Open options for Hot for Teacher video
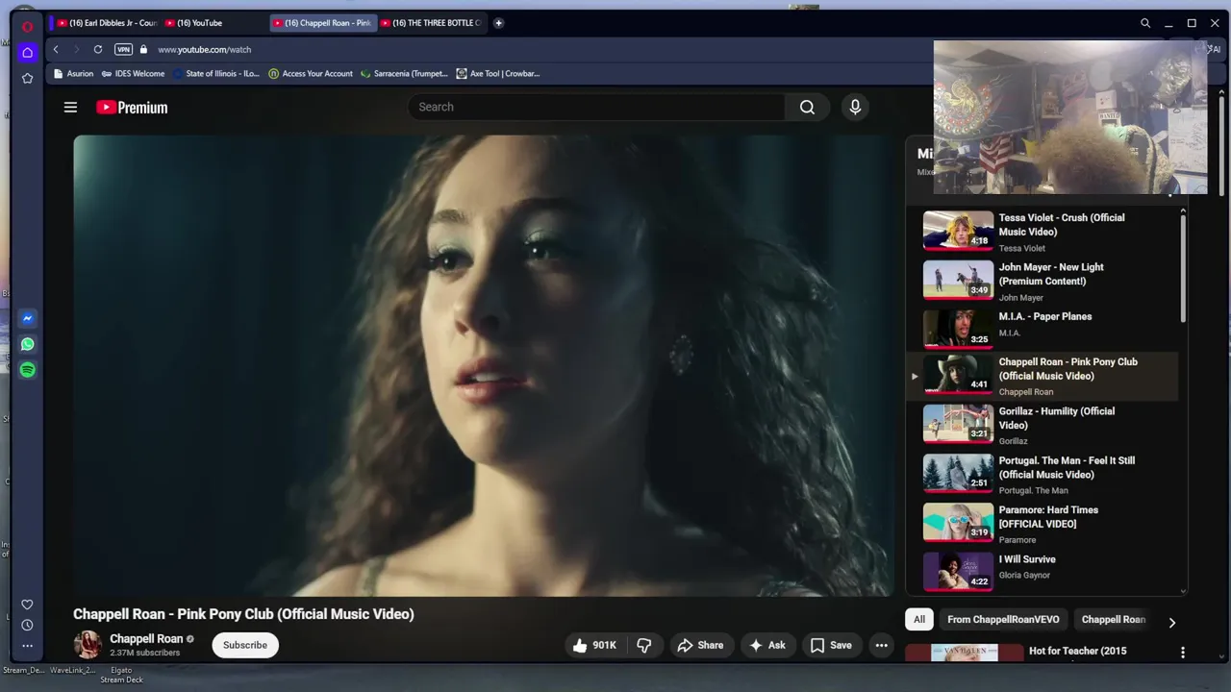The height and width of the screenshot is (692, 1231). click(x=1183, y=653)
